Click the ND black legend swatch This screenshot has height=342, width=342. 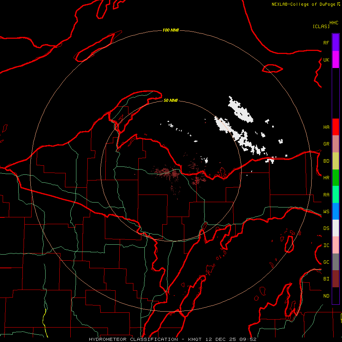point(336,296)
